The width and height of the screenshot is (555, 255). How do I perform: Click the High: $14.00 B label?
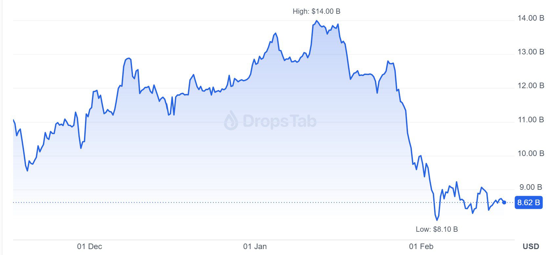pos(316,11)
